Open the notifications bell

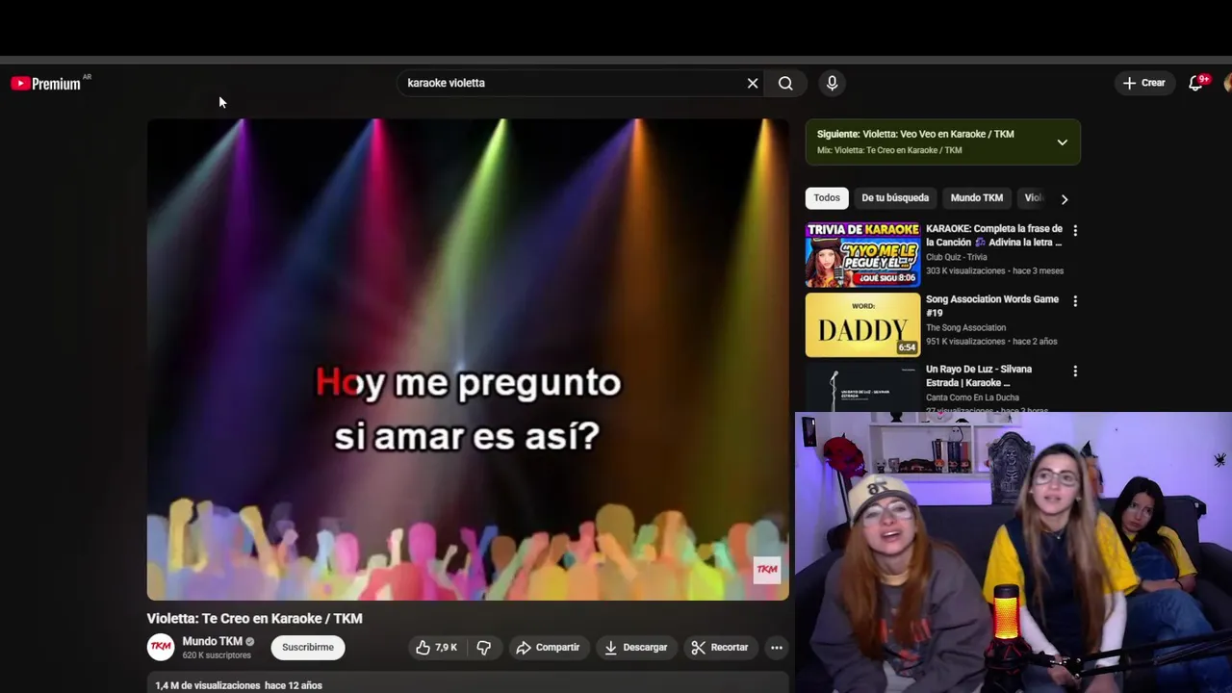click(1196, 84)
